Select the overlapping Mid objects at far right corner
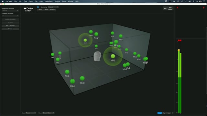The width and height of the screenshot is (207, 116). (x=146, y=59)
